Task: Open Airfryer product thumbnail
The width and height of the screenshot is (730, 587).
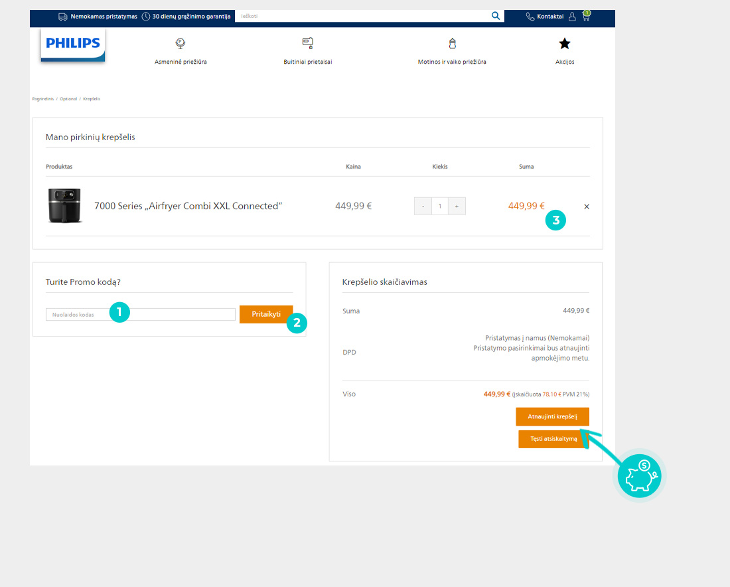Action: click(x=65, y=205)
